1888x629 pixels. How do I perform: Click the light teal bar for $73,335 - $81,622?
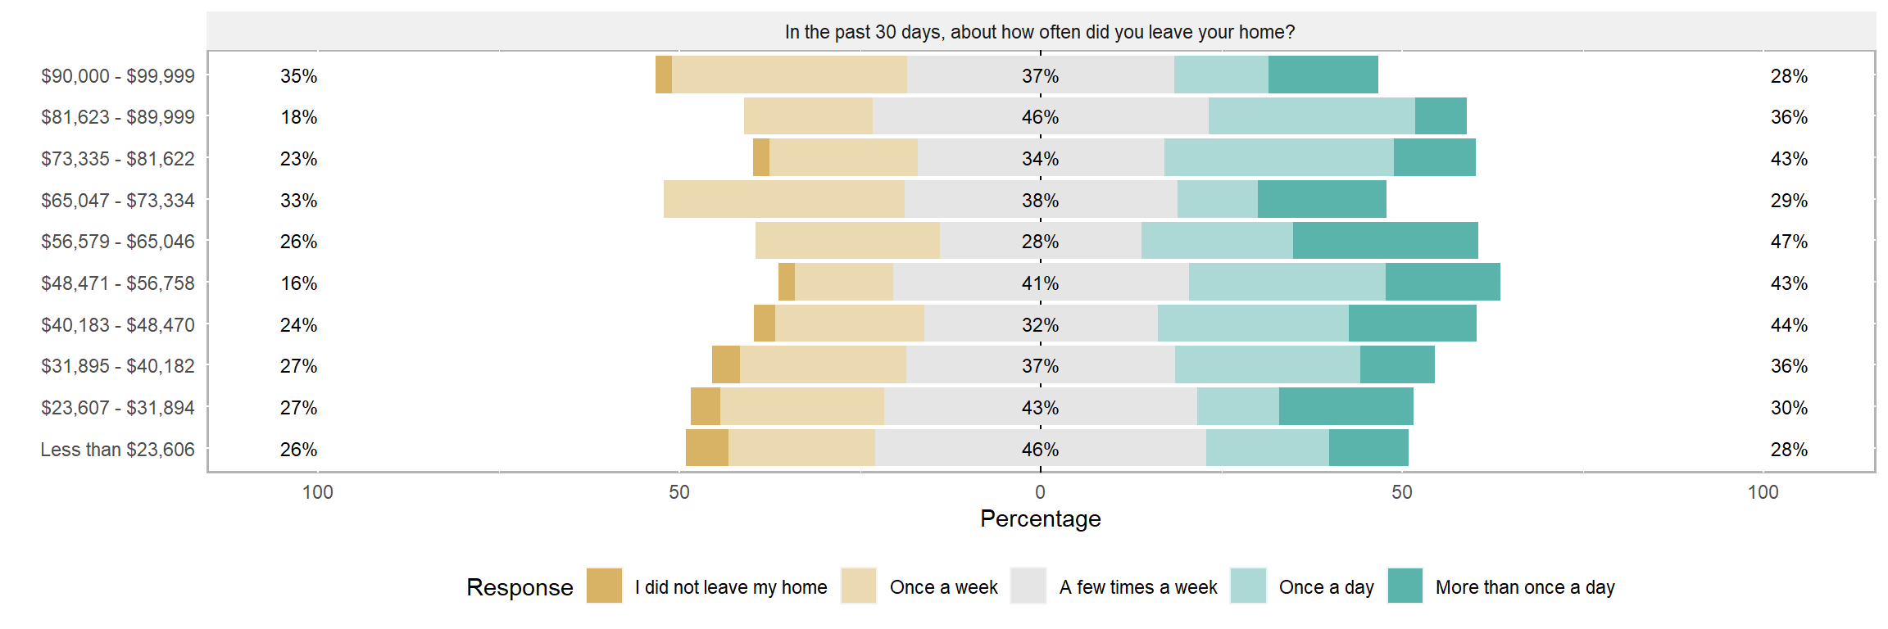point(1278,157)
